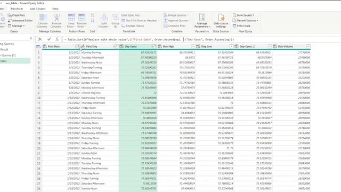The width and height of the screenshot is (341, 192).
Task: Open Data source settings
Action: pyautogui.click(x=221, y=21)
